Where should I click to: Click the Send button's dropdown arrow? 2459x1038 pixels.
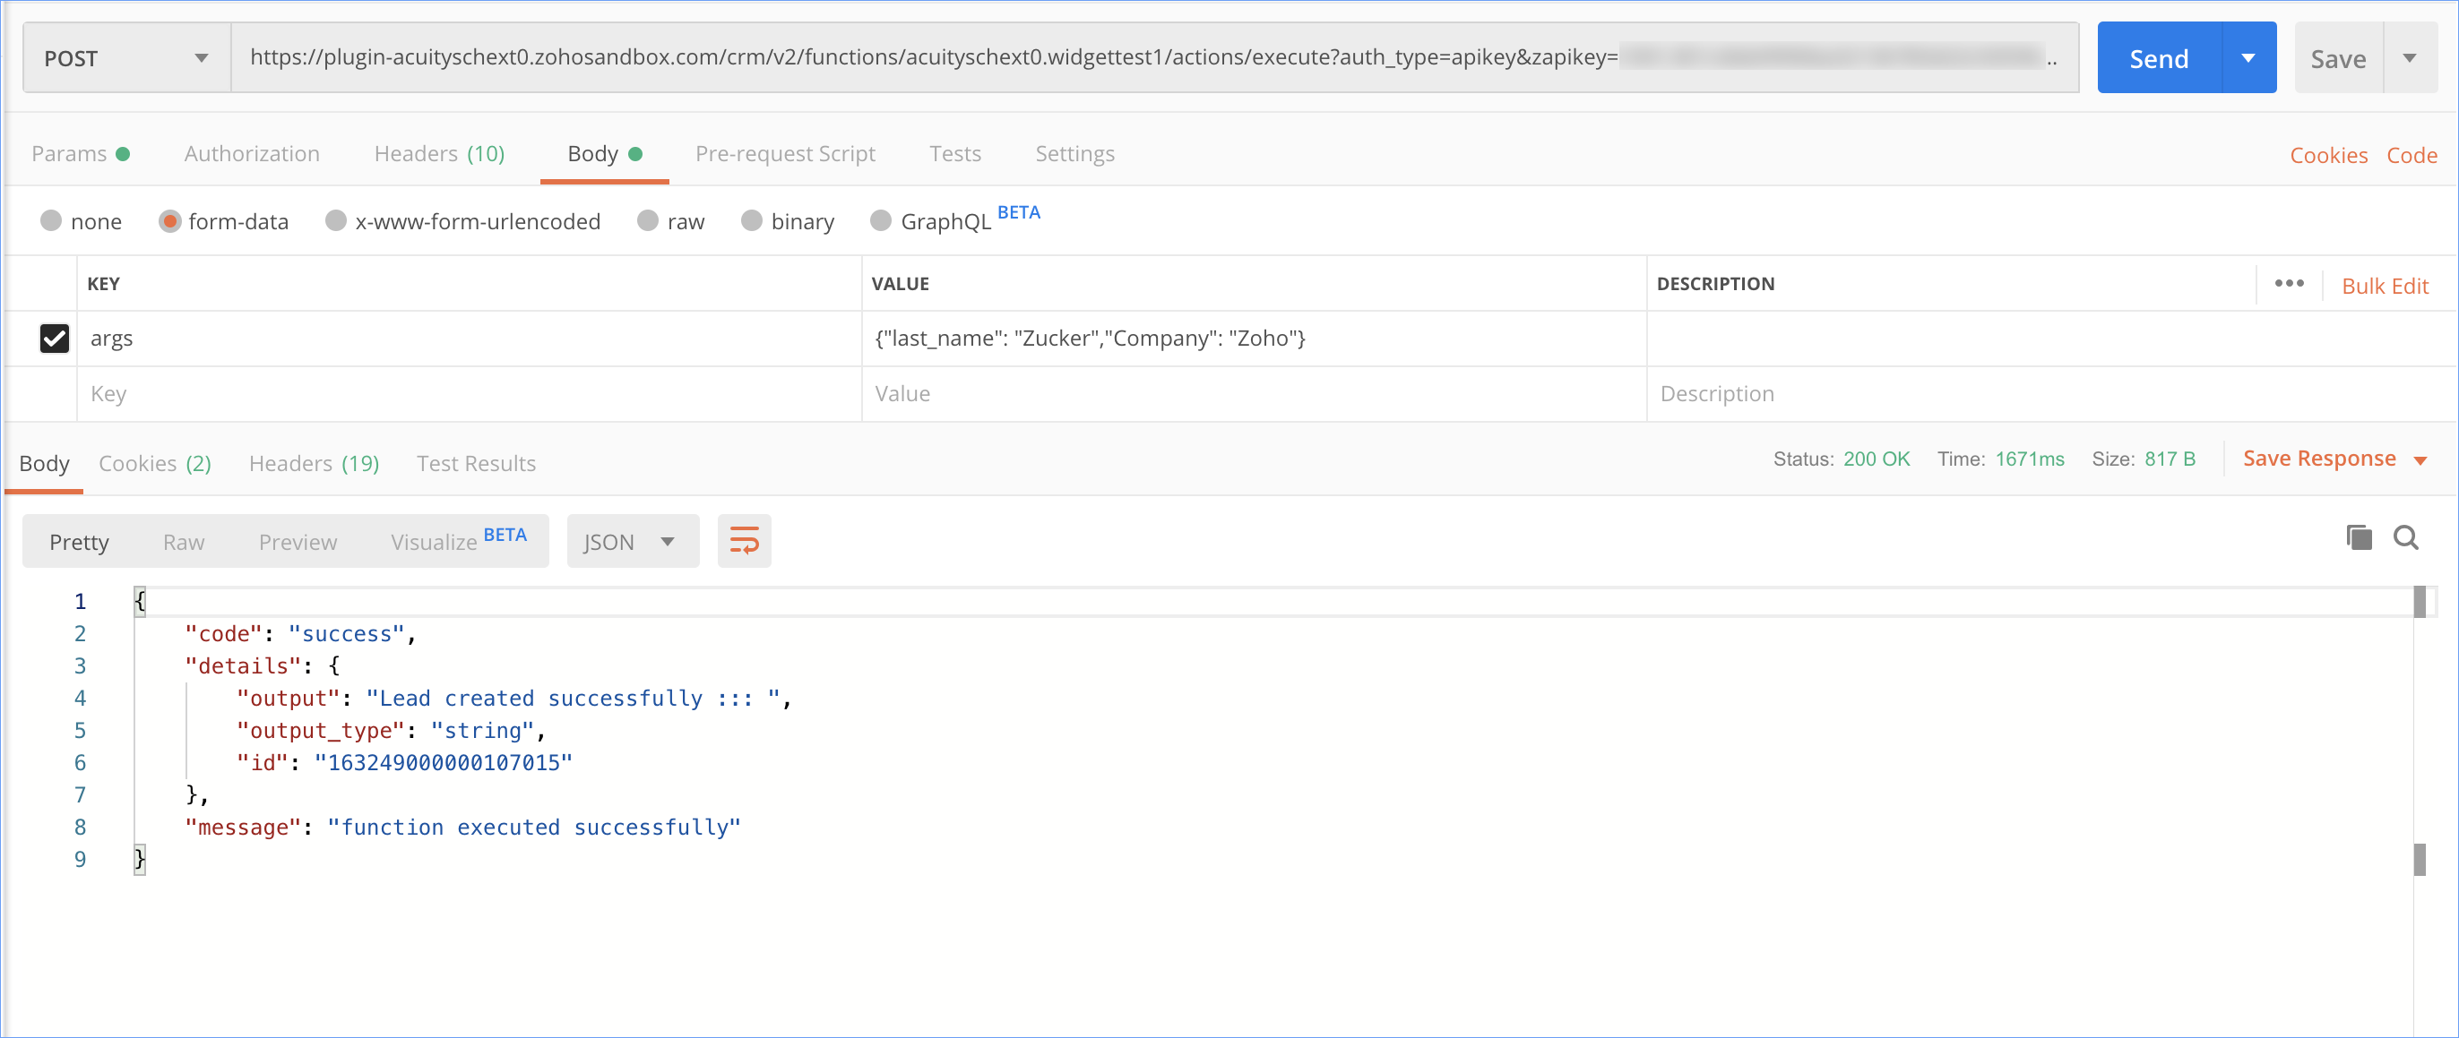coord(2248,58)
